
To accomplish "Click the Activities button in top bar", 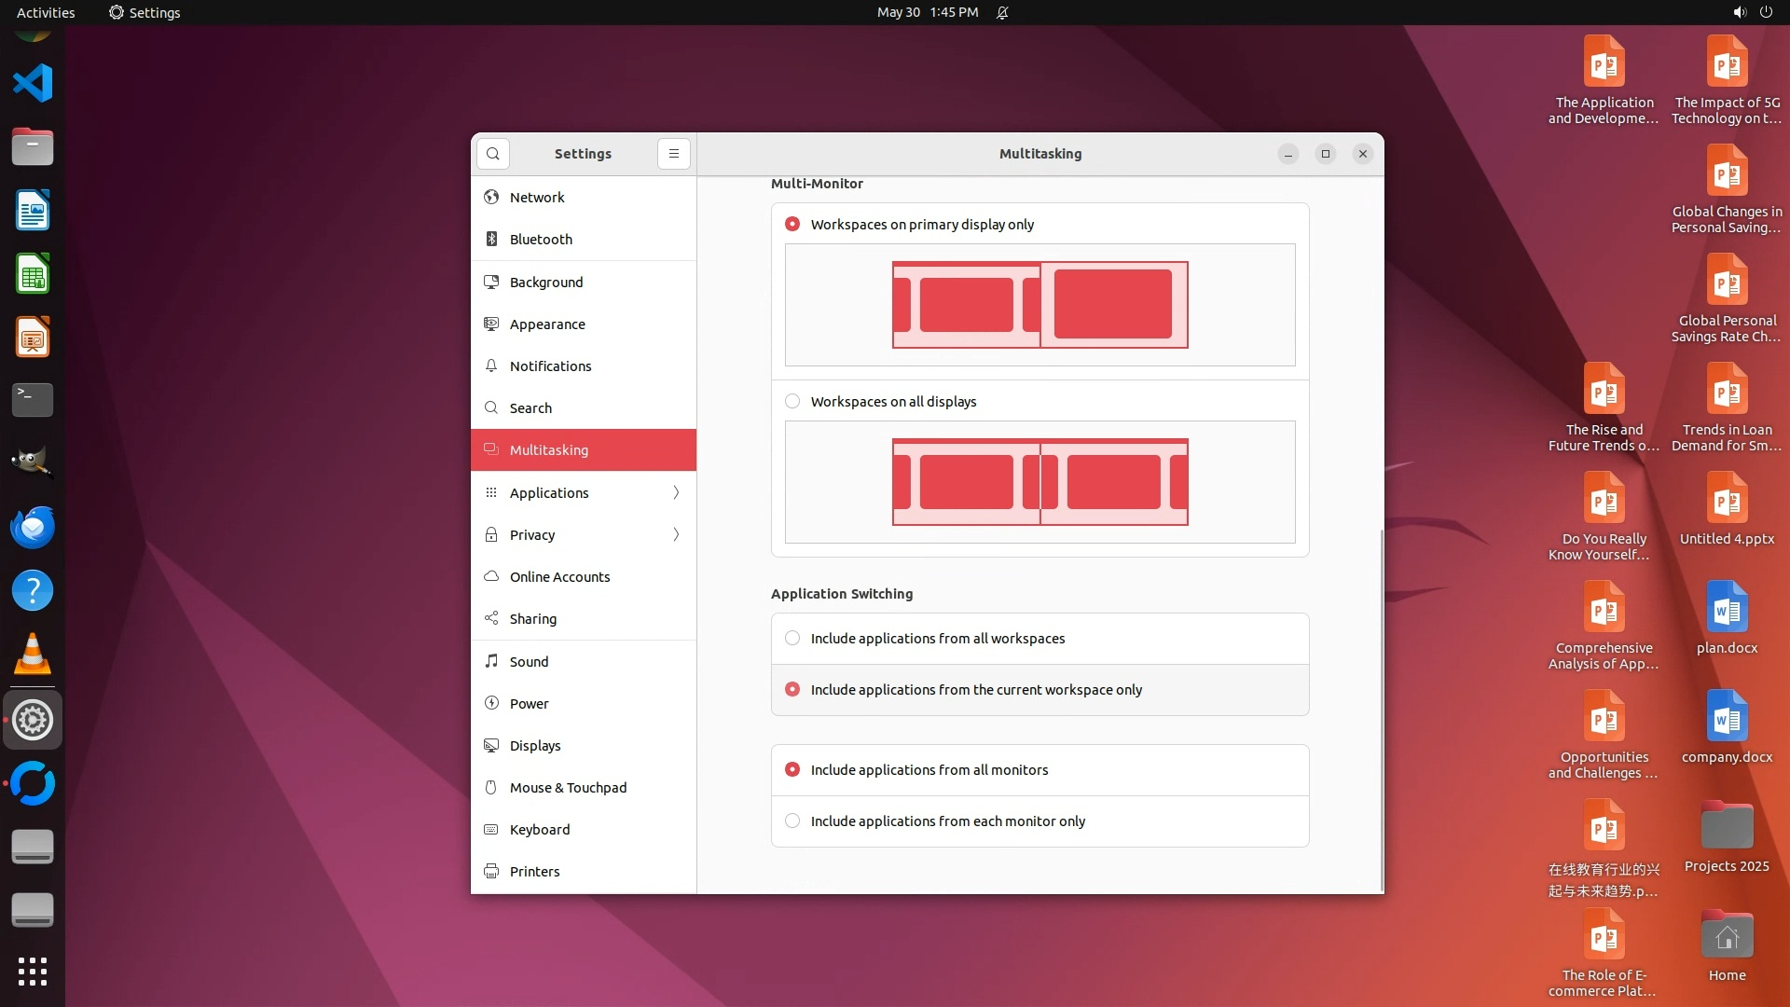I will pyautogui.click(x=46, y=12).
